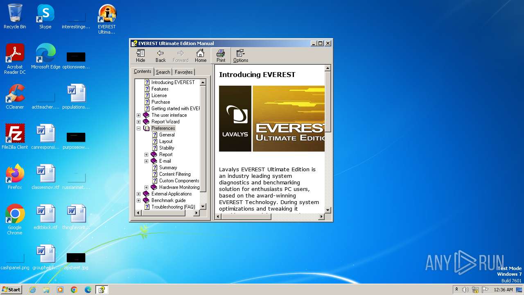Collapse the Preferences book
The image size is (524, 295).
138,128
